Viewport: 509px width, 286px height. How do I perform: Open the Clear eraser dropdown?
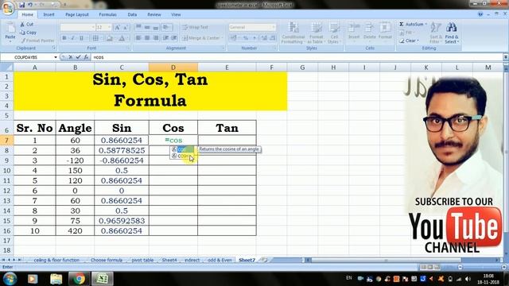(x=409, y=41)
